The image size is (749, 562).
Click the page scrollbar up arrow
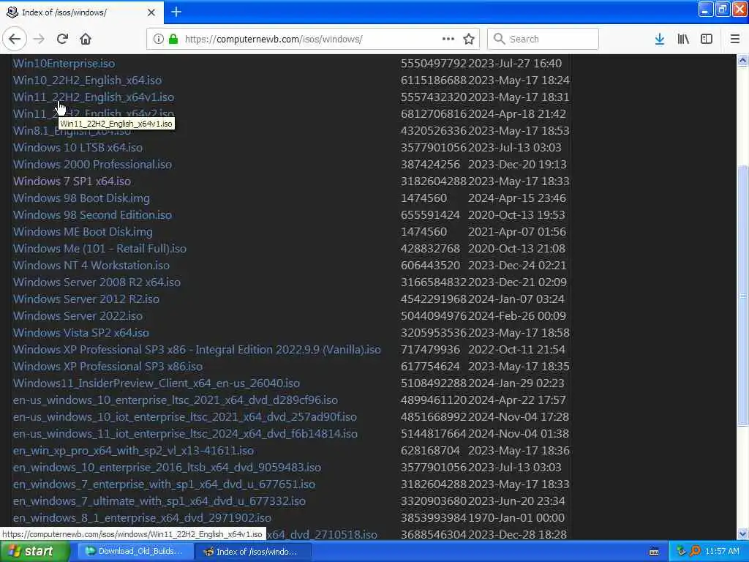pos(742,60)
